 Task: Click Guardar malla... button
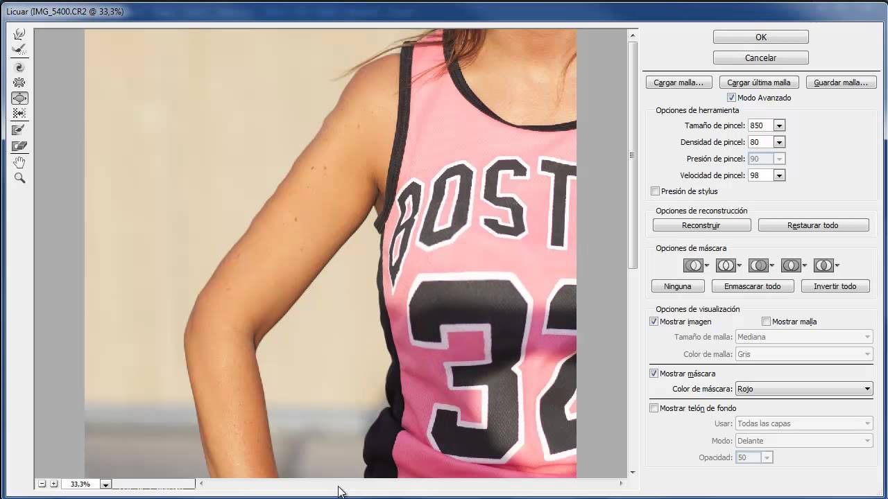click(x=841, y=82)
